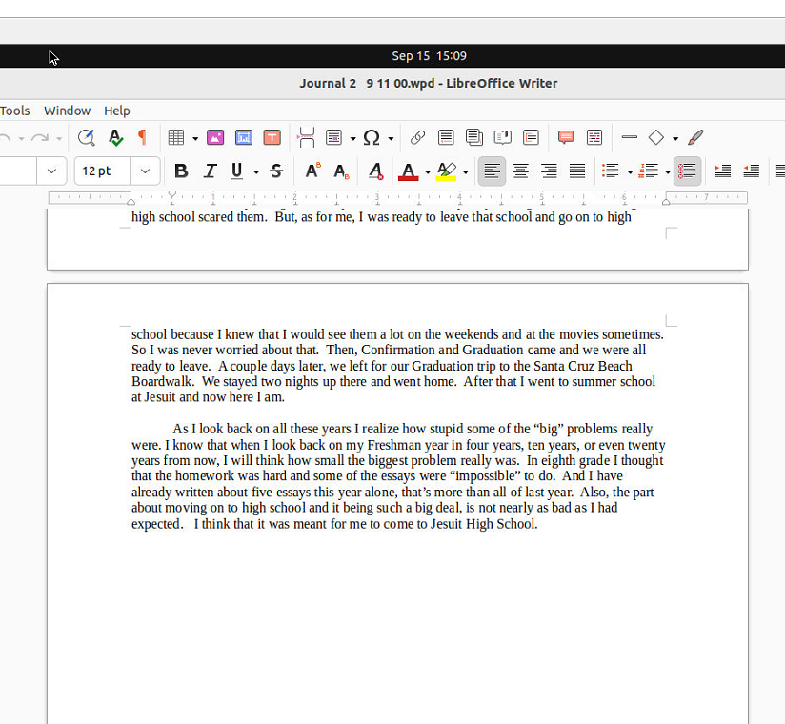
Task: Apply superscript formatting
Action: 312,171
